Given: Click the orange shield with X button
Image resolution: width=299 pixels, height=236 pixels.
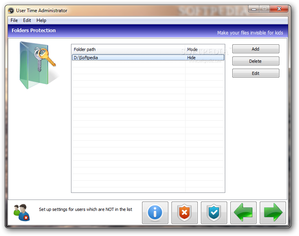Looking at the screenshot, I should [184, 212].
